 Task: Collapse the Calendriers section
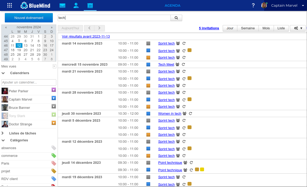3,73
